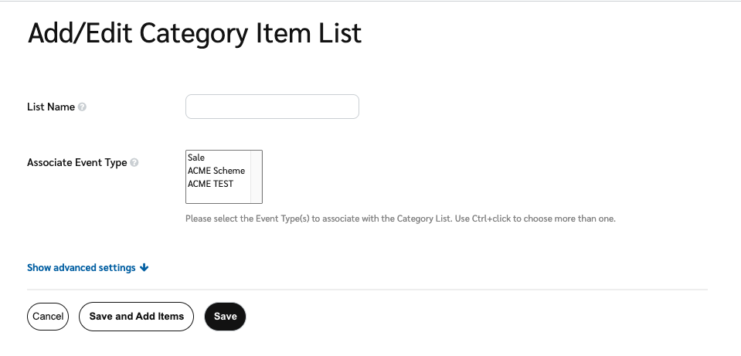Click the Associate Event Type label text
Image resolution: width=741 pixels, height=356 pixels.
coord(76,163)
